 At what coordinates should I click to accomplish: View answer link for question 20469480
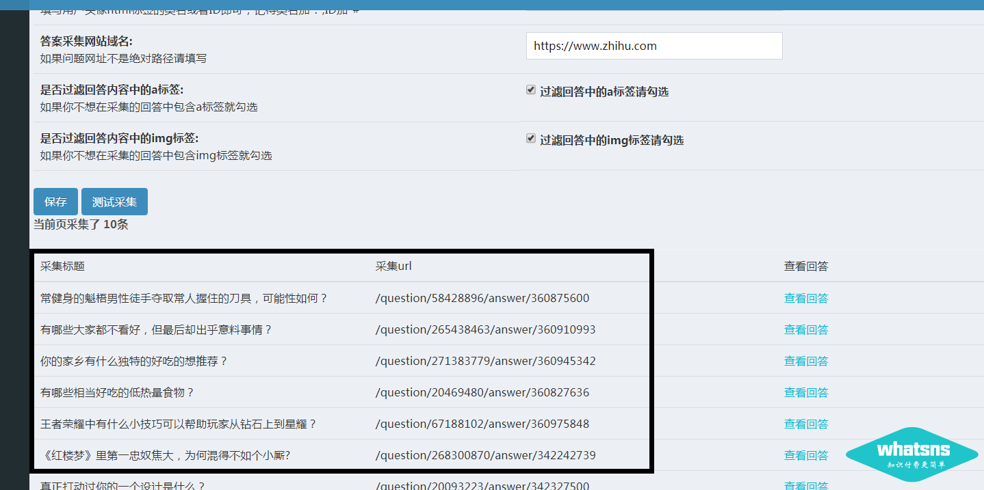(x=805, y=392)
